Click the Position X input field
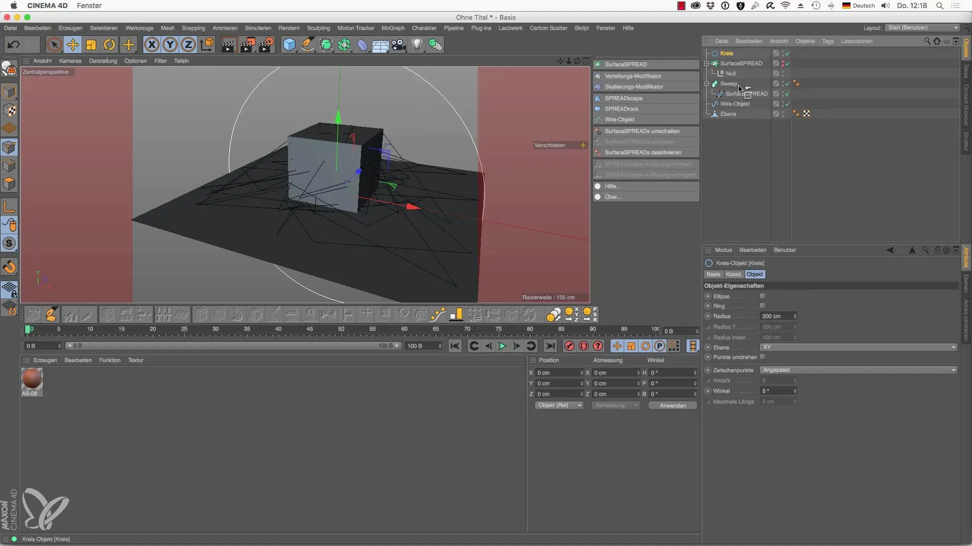 pyautogui.click(x=559, y=373)
